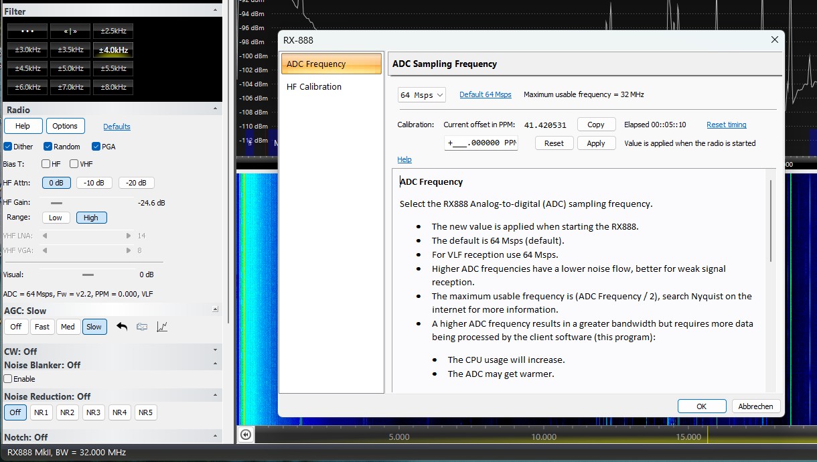Image resolution: width=817 pixels, height=462 pixels.
Task: Set HF Attn to 0 dB
Action: click(x=56, y=183)
